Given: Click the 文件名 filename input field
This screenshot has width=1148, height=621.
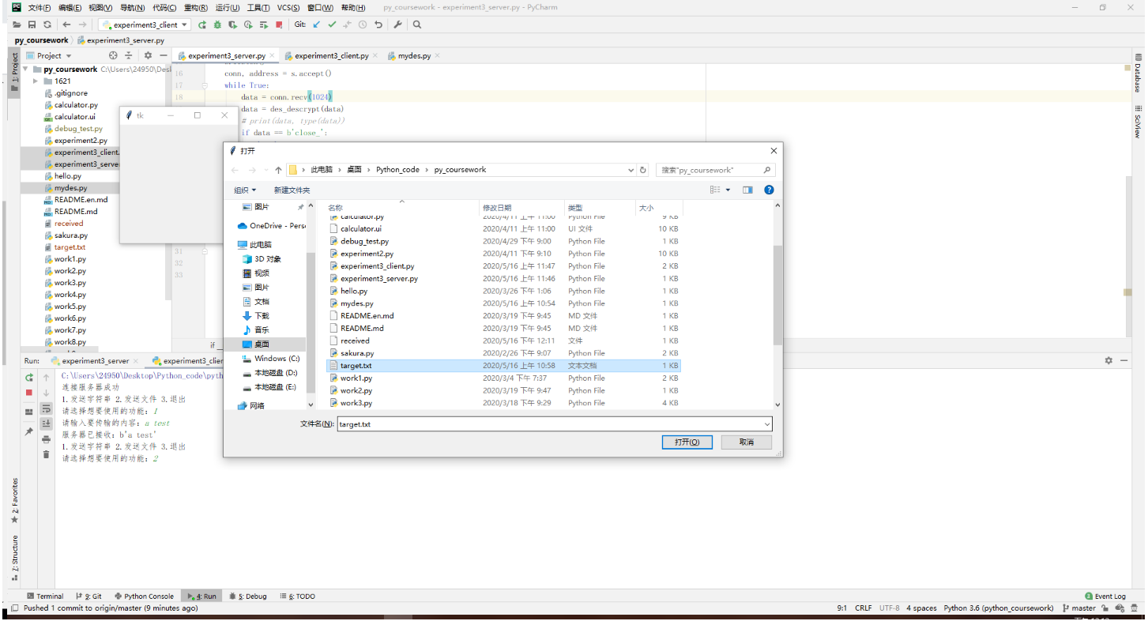Looking at the screenshot, I should 548,424.
